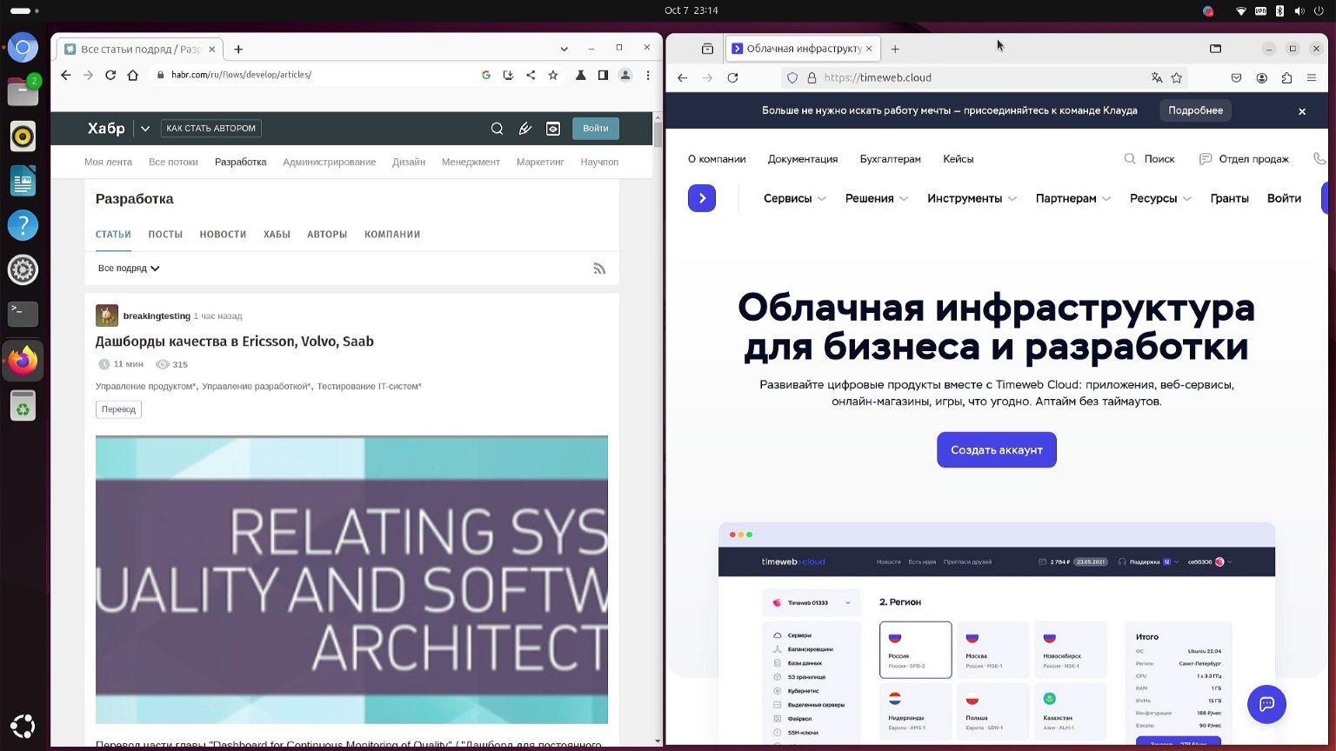Screen dimensions: 1336x751
Task: Switch to the ПОСТЫ tab
Action: (x=165, y=235)
